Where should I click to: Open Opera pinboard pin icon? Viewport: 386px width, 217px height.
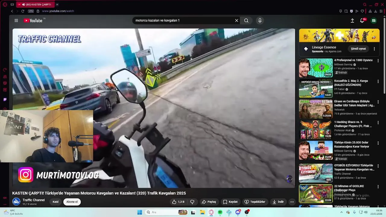pos(340,11)
